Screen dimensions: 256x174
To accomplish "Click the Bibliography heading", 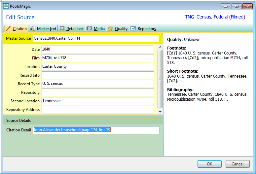I will [x=180, y=89].
